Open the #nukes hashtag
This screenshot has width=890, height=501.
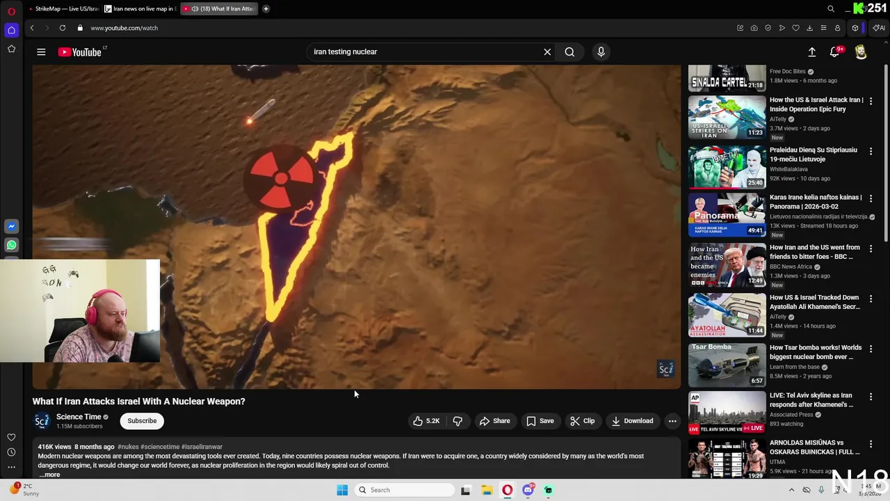(x=128, y=447)
